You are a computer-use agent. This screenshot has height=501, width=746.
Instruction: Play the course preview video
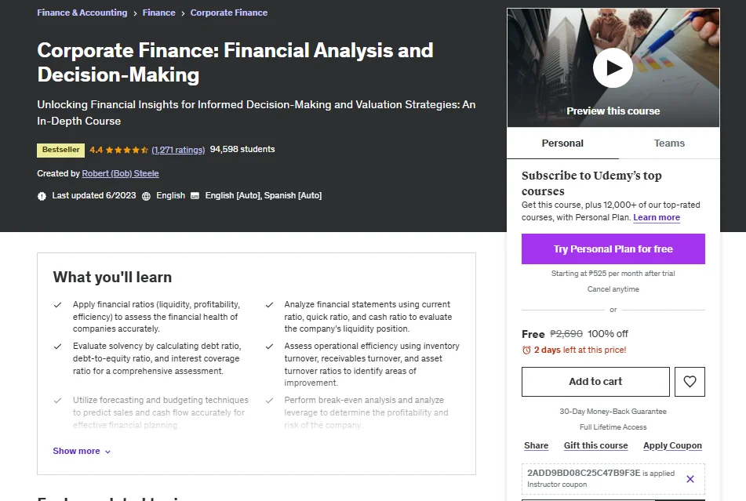(613, 68)
